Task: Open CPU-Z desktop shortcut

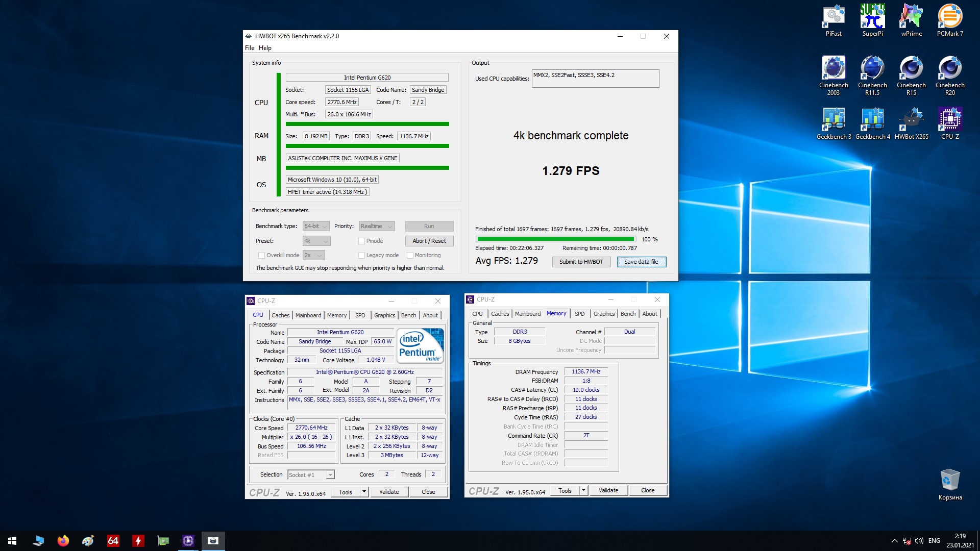Action: 950,123
